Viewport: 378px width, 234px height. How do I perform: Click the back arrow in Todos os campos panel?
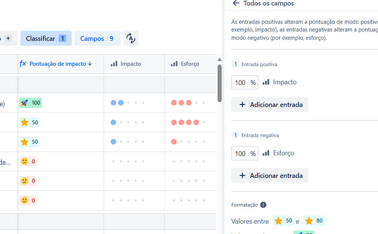point(236,3)
